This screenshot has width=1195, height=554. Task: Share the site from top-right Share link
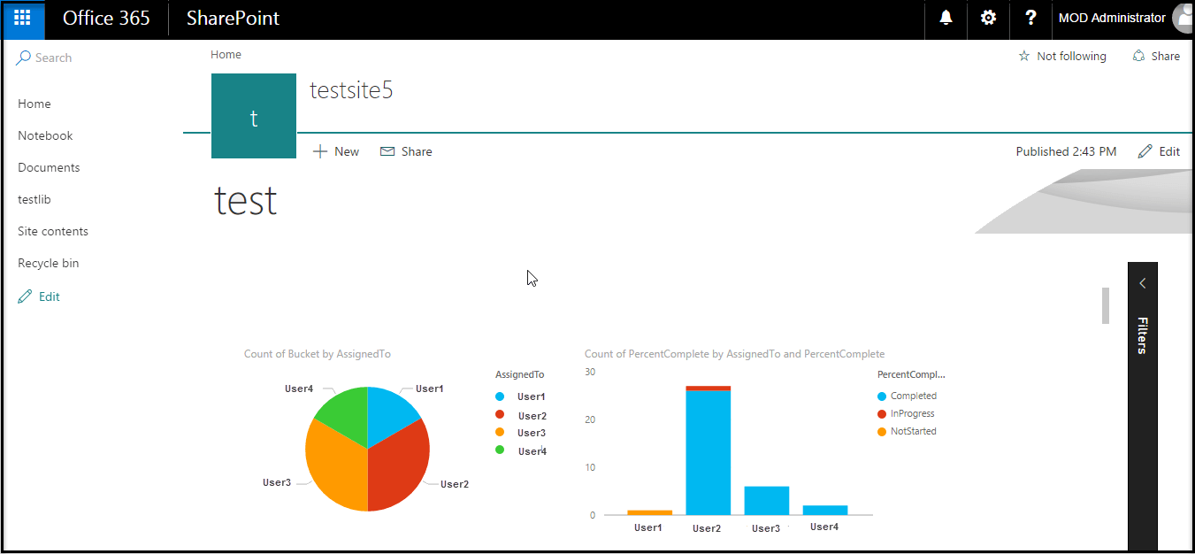(1156, 56)
